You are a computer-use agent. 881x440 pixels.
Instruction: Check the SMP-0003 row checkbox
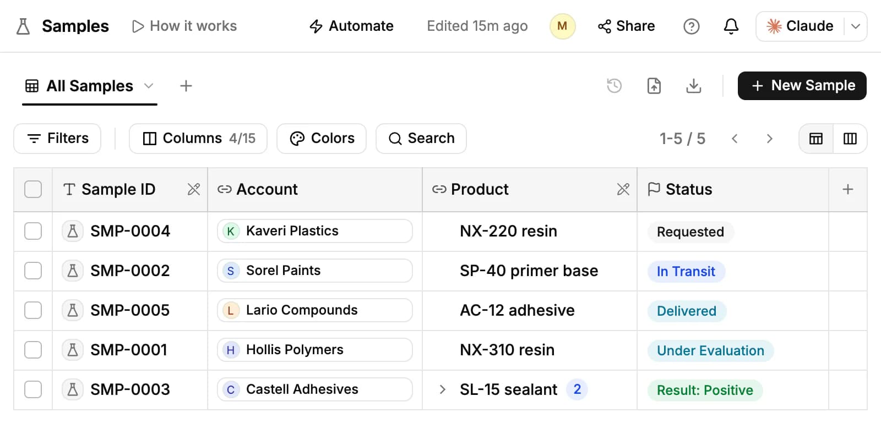[x=33, y=389]
